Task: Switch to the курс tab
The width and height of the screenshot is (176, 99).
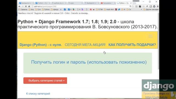Action: click(75, 3)
